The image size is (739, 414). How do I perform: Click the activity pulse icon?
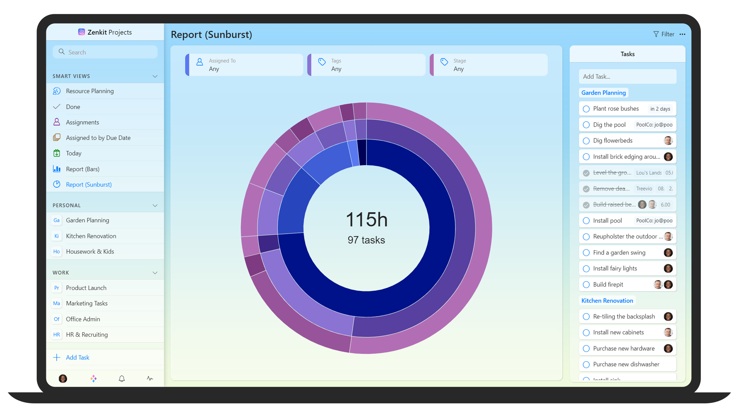click(x=150, y=379)
